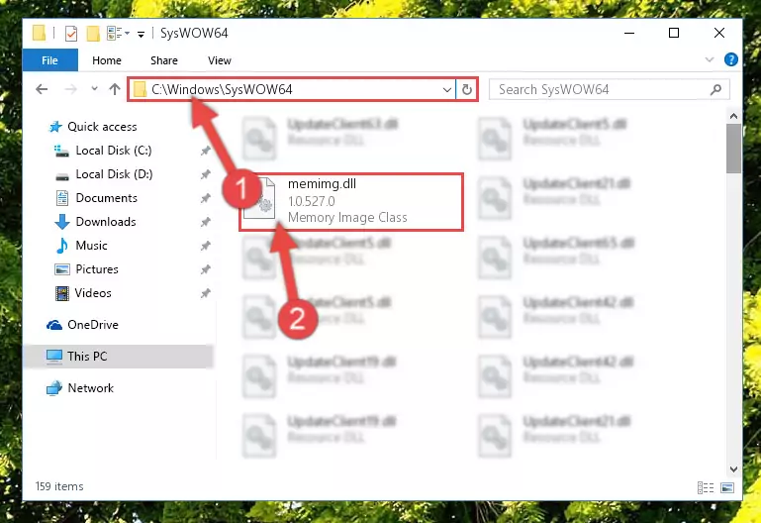Click the title bar folder icon

pyautogui.click(x=39, y=33)
